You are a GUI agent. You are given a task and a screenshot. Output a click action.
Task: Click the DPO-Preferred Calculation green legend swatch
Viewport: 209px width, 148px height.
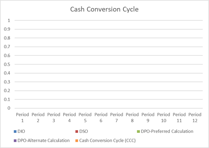[x=138, y=132]
